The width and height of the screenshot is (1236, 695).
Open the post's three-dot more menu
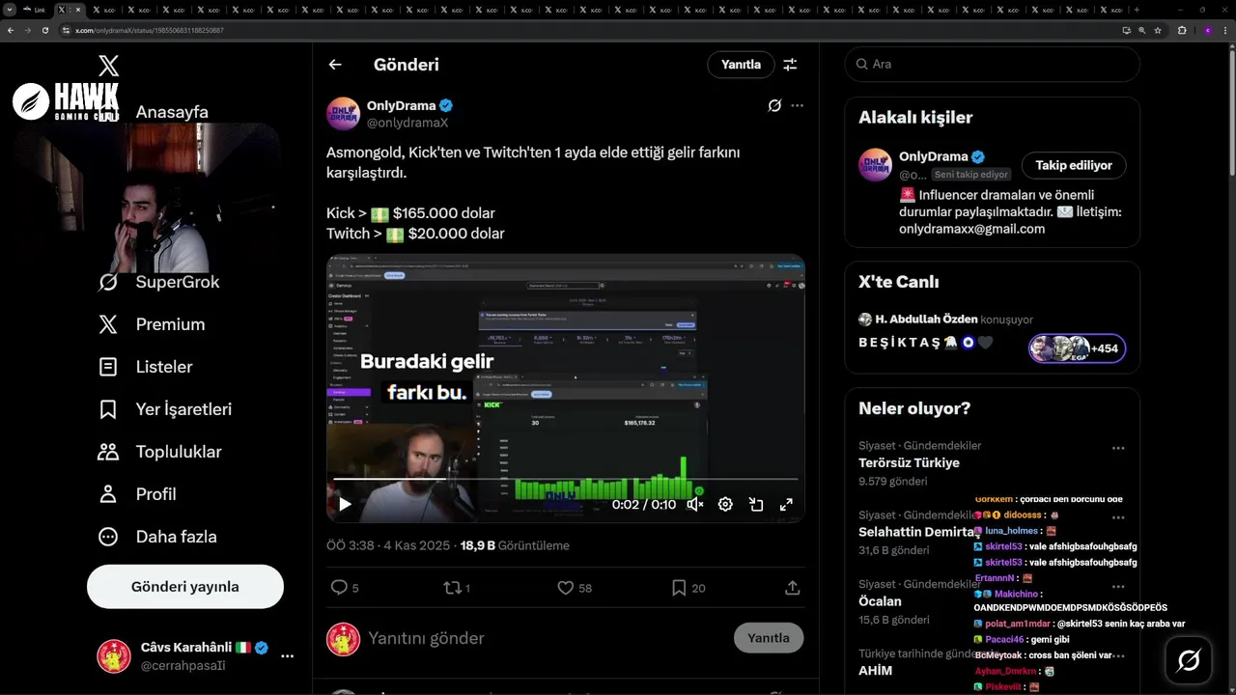tap(797, 105)
